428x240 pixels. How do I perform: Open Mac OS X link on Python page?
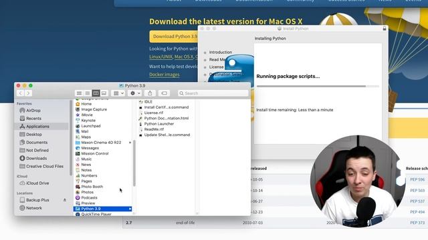[x=184, y=57]
